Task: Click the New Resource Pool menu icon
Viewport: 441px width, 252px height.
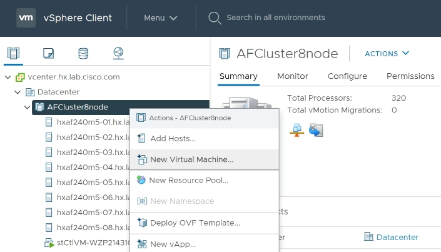Action: click(141, 180)
